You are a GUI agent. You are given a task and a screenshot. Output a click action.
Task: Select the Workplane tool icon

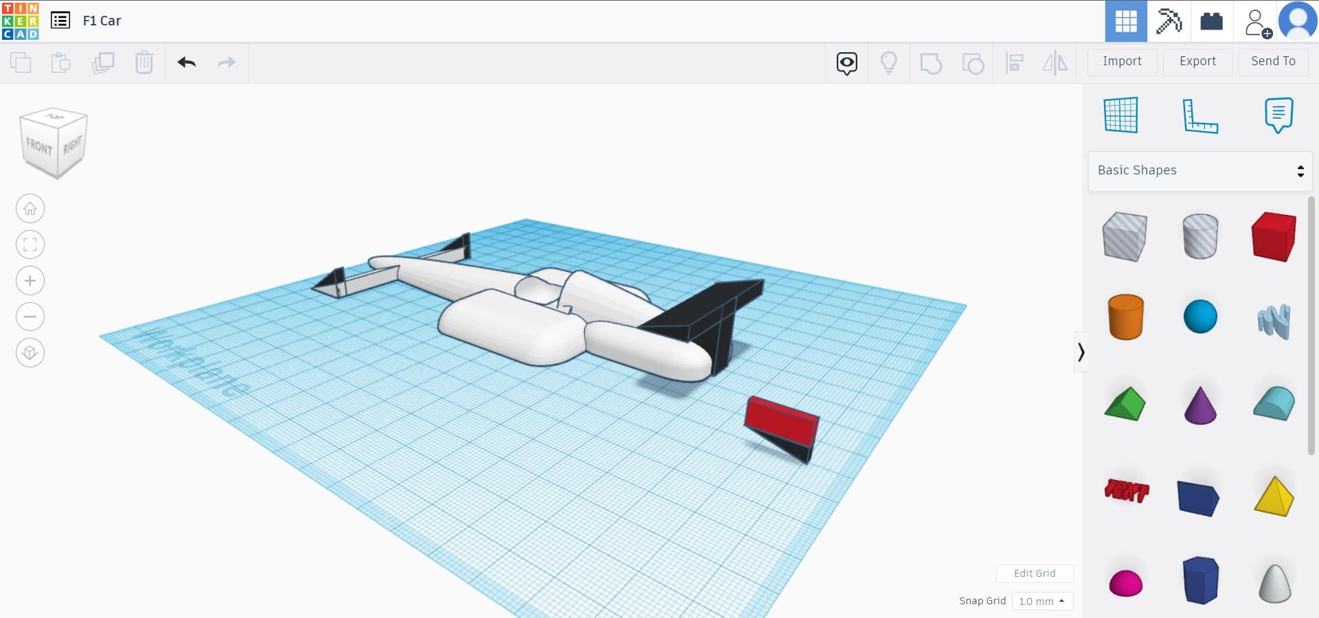coord(1120,115)
